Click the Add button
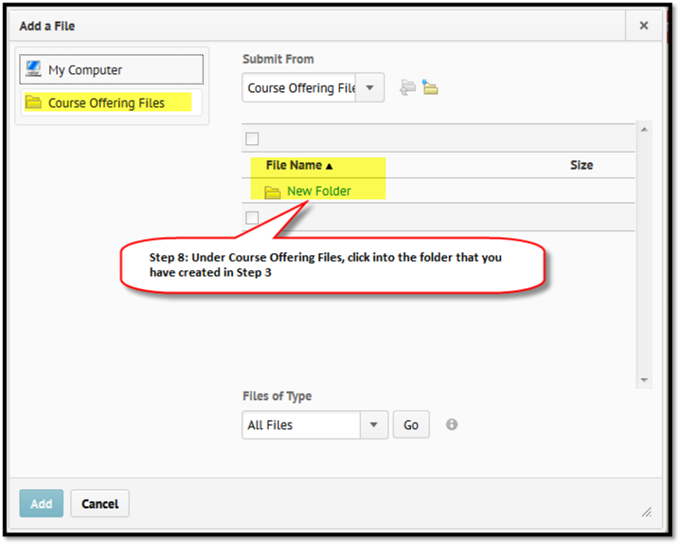The image size is (680, 544). click(41, 503)
